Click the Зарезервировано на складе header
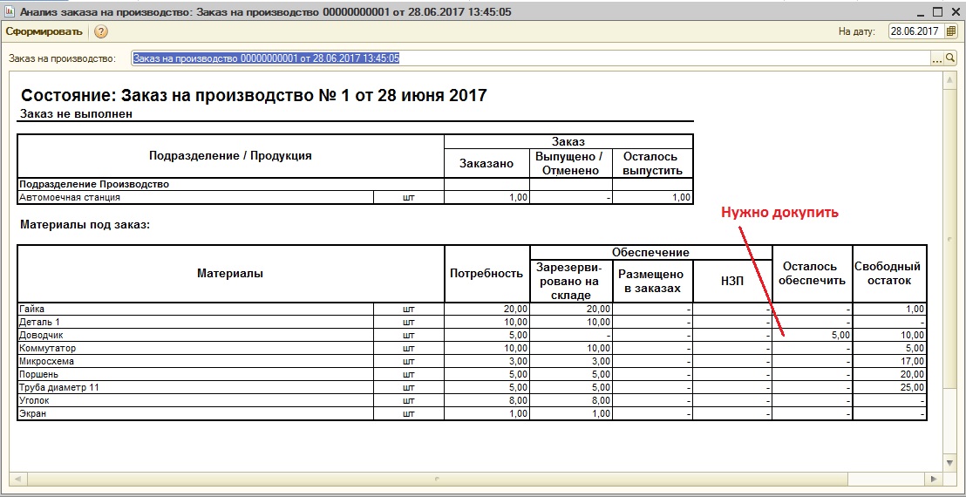 [x=571, y=280]
